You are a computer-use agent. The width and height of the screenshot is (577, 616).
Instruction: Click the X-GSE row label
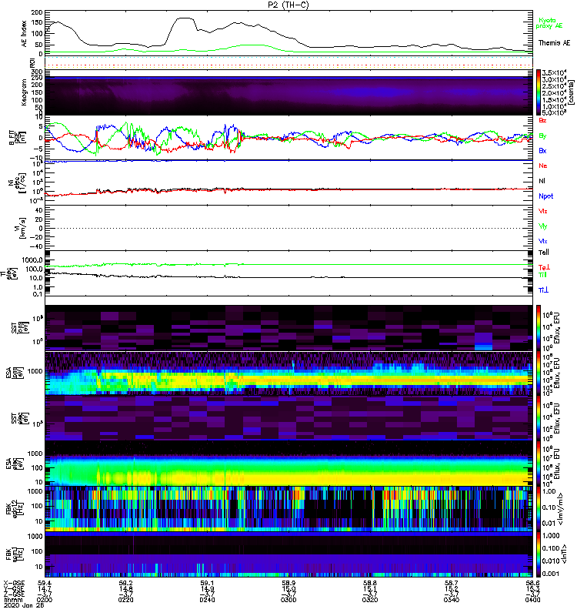(x=14, y=584)
